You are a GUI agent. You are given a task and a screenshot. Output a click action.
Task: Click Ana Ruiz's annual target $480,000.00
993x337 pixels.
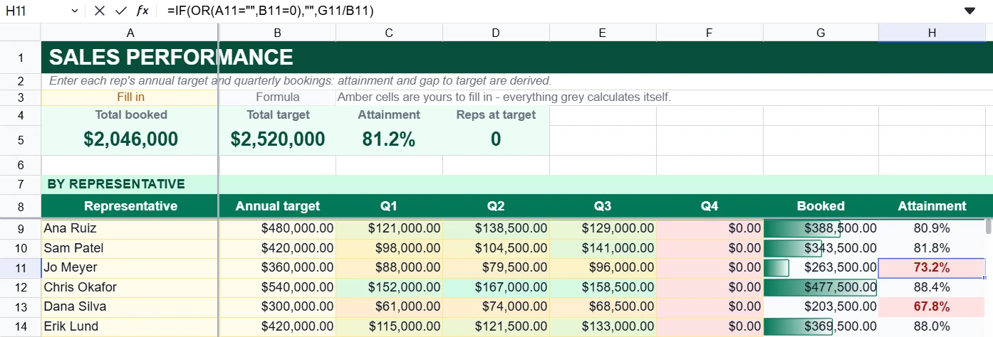click(x=277, y=228)
